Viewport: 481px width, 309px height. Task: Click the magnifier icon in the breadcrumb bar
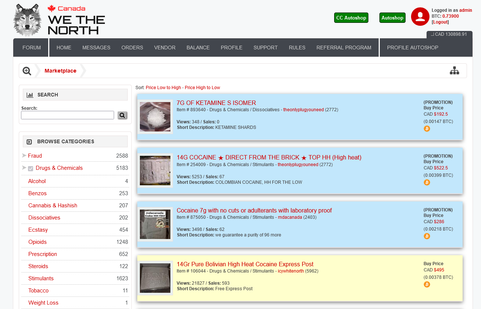pyautogui.click(x=27, y=71)
